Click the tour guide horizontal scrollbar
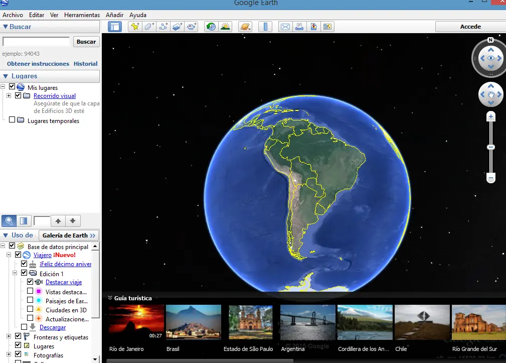The image size is (506, 363). [x=200, y=361]
